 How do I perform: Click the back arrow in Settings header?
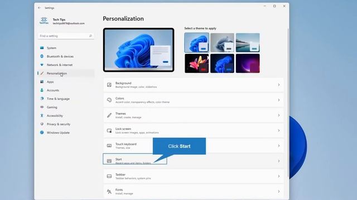(x=39, y=8)
